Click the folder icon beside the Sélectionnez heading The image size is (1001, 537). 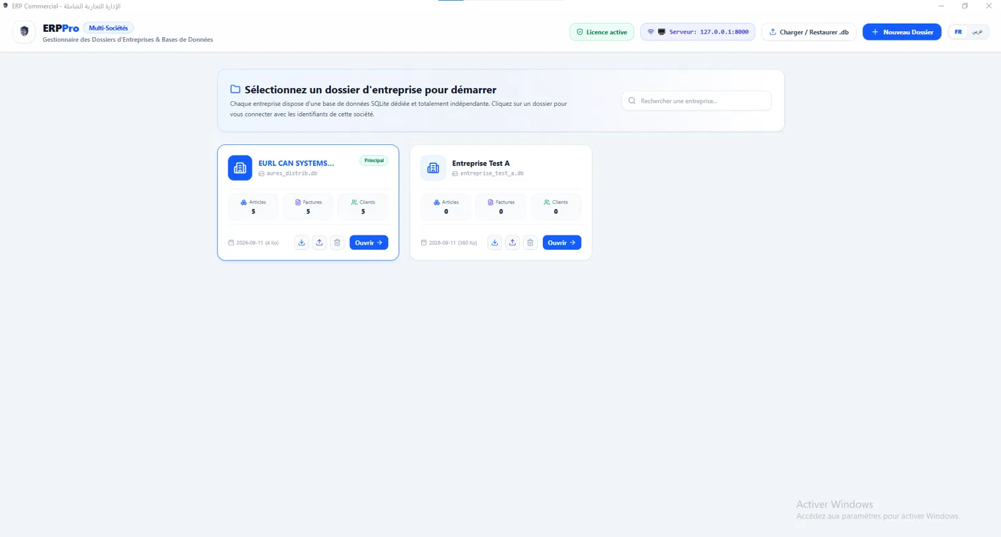click(x=235, y=89)
